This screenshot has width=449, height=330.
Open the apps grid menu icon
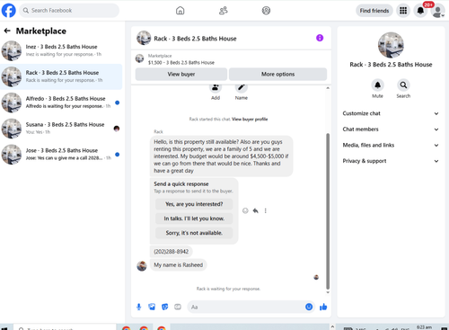pos(403,11)
